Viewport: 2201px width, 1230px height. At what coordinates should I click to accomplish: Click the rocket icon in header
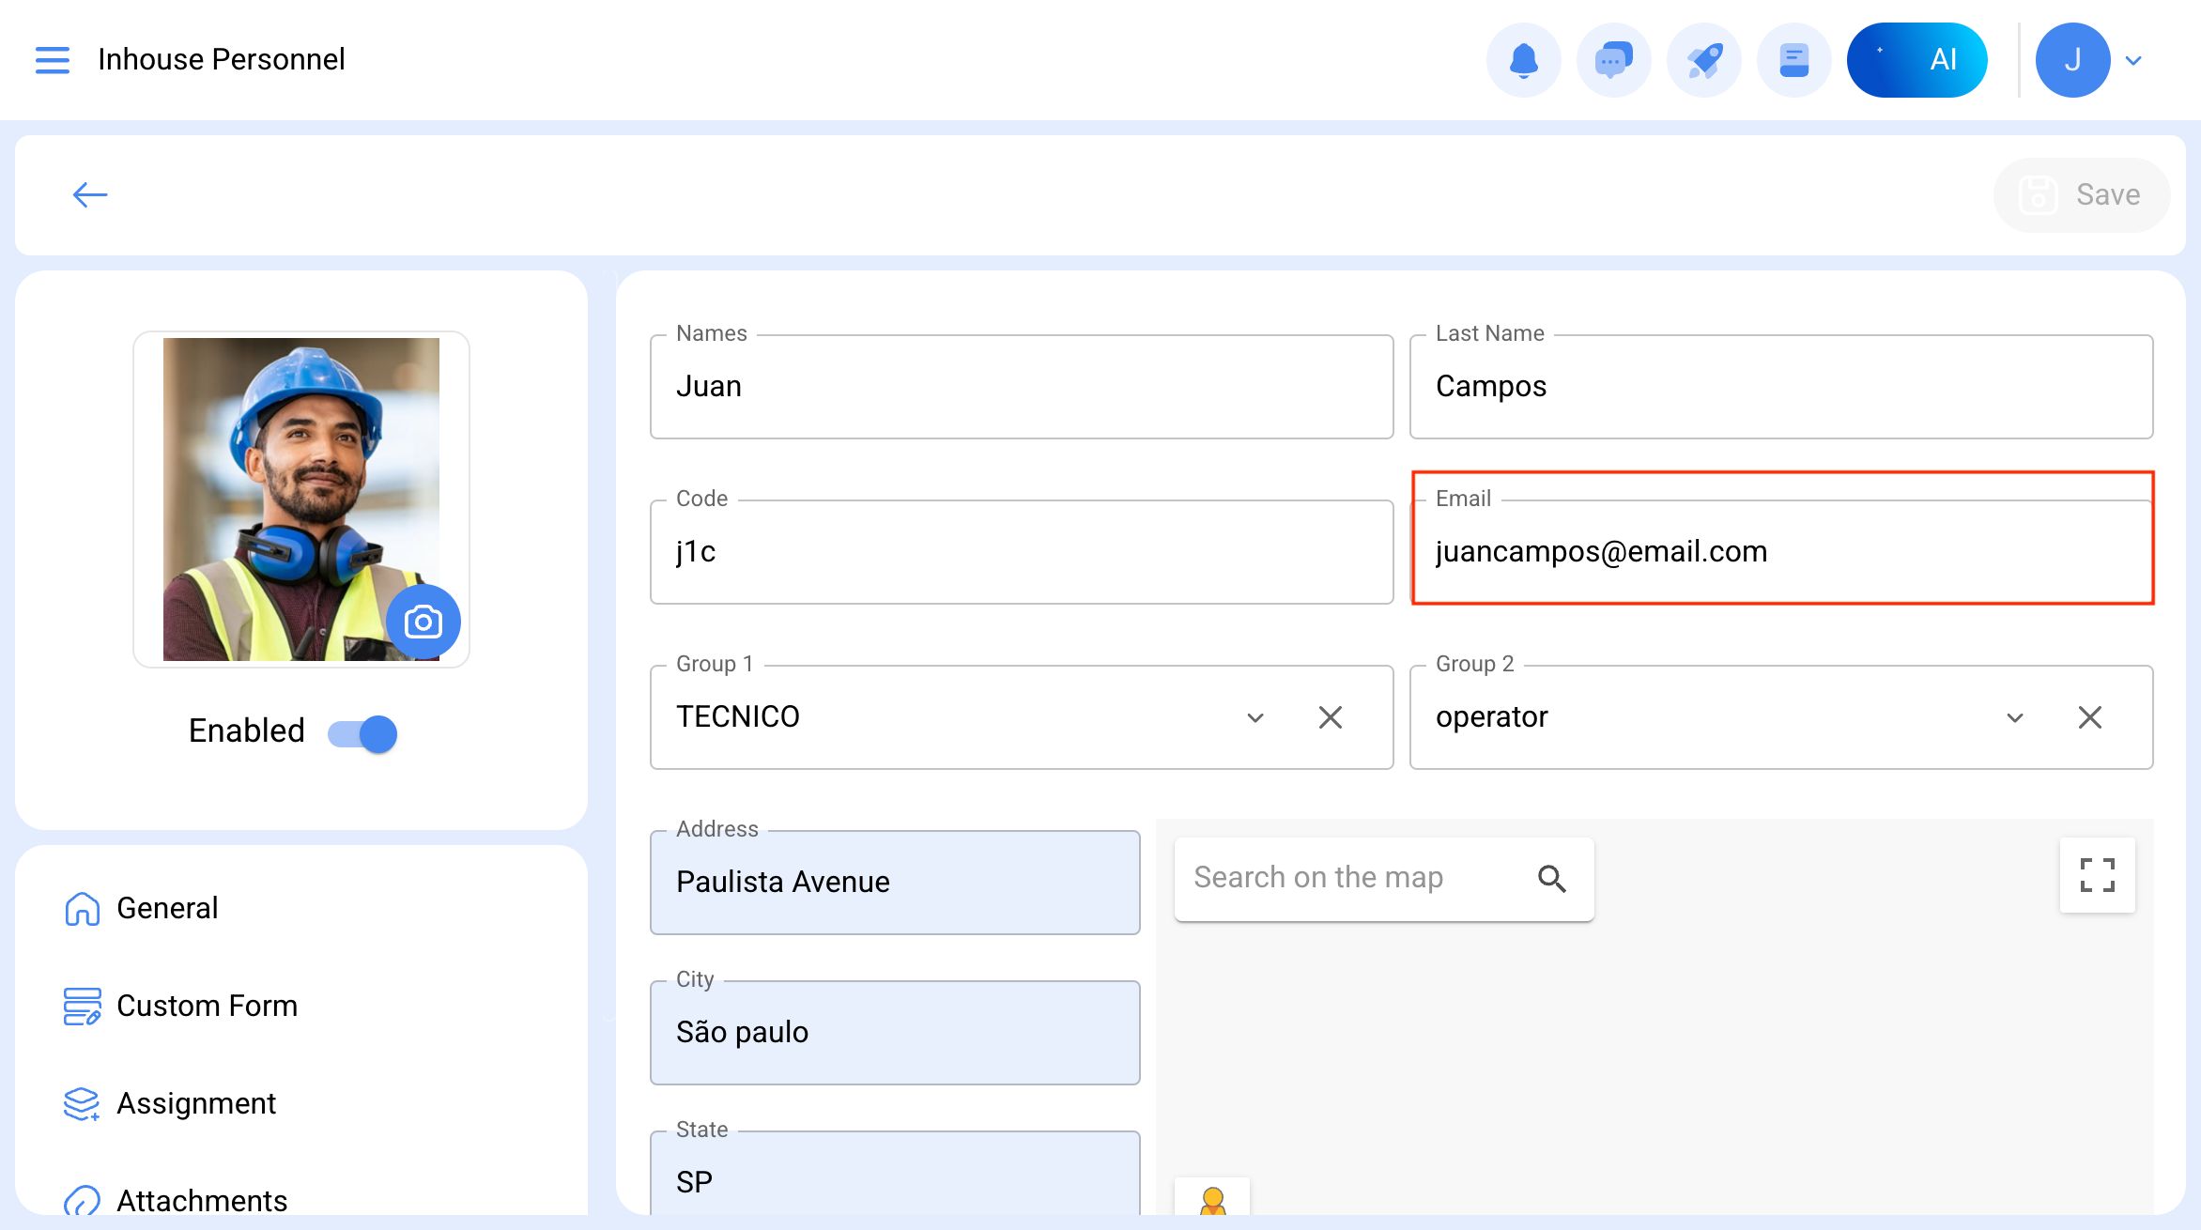[1703, 60]
